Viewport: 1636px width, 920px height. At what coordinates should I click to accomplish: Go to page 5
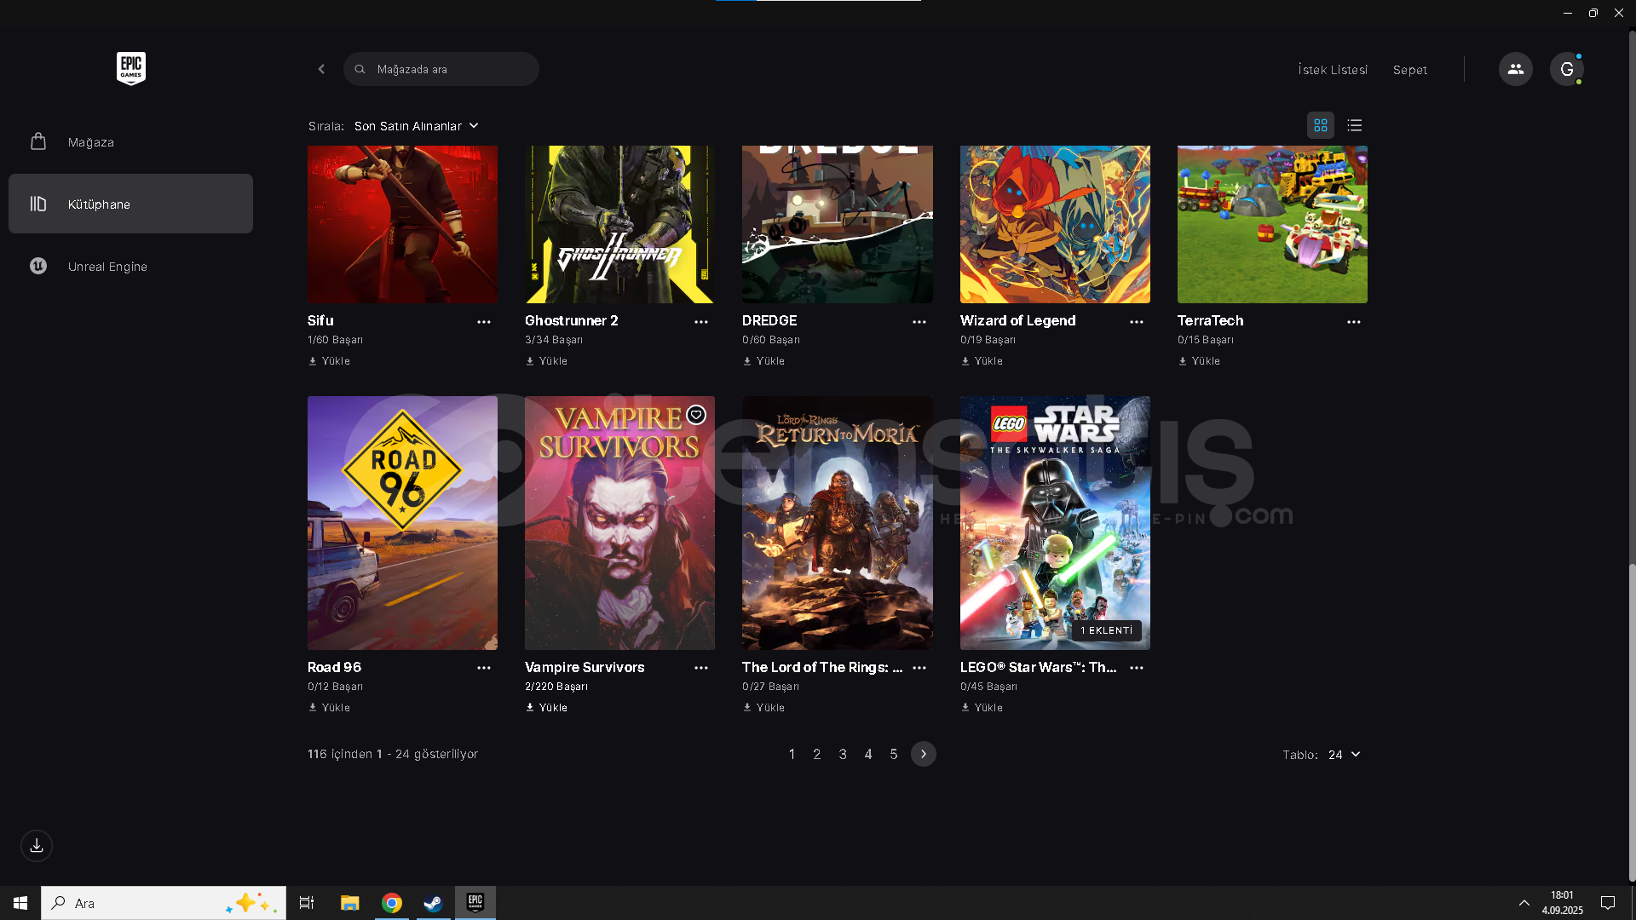click(894, 754)
